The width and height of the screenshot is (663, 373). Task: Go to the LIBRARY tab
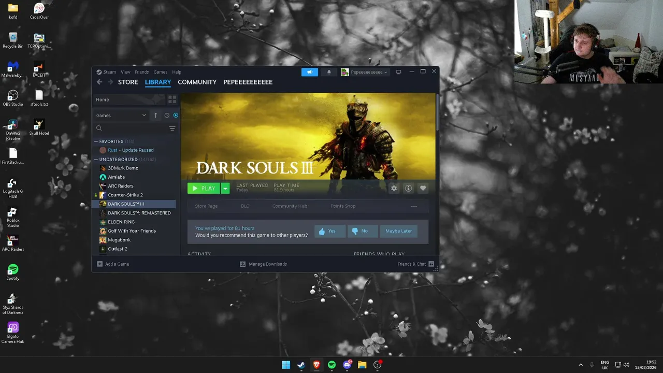point(158,82)
